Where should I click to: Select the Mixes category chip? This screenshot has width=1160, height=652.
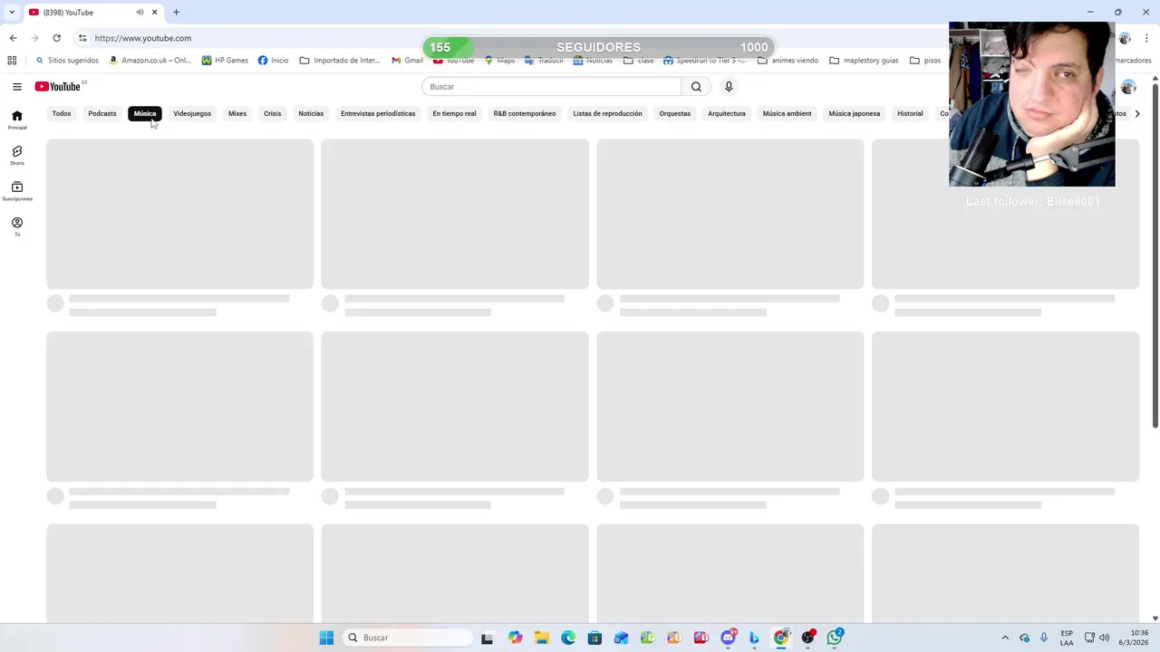[237, 113]
